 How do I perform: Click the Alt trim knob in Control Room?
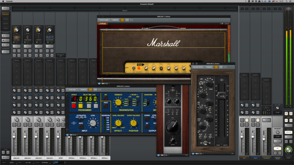coord(278,108)
